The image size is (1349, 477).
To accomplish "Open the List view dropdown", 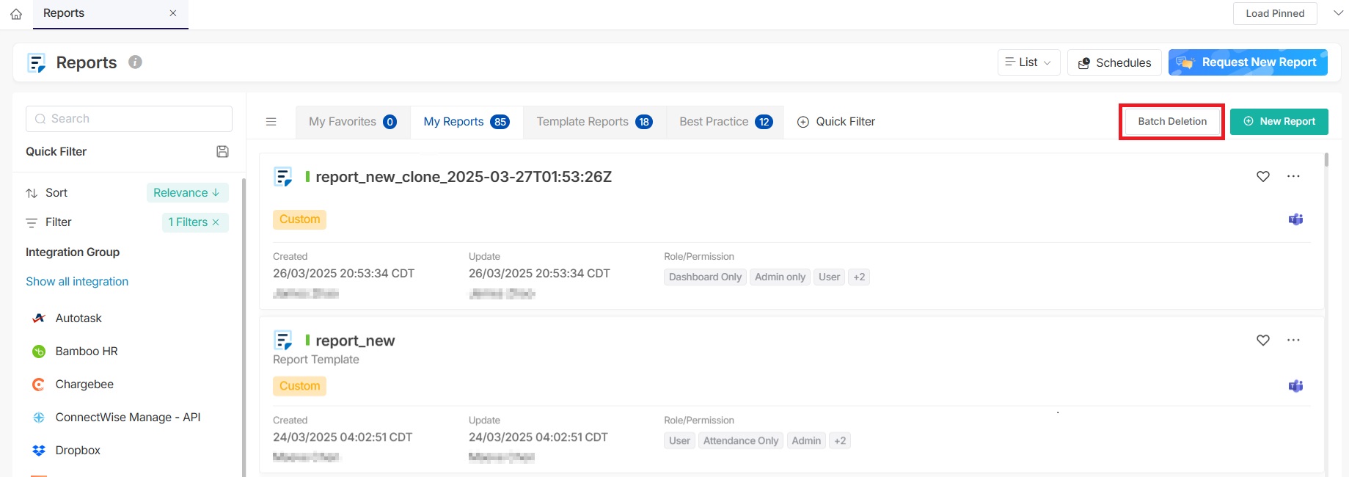I will pyautogui.click(x=1028, y=62).
